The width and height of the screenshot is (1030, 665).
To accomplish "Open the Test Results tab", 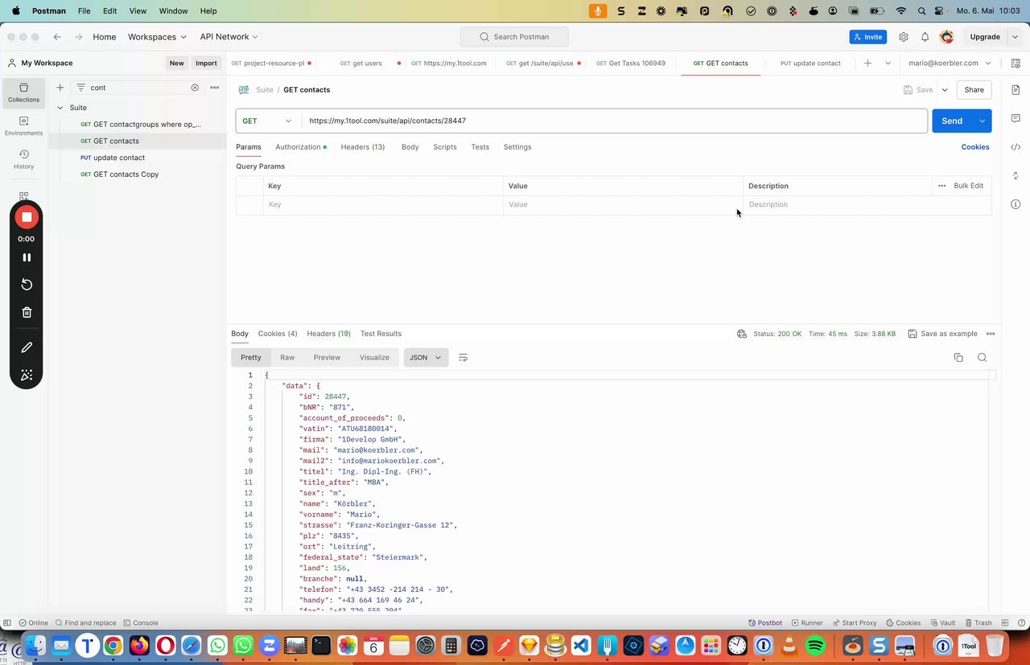I will [x=381, y=334].
